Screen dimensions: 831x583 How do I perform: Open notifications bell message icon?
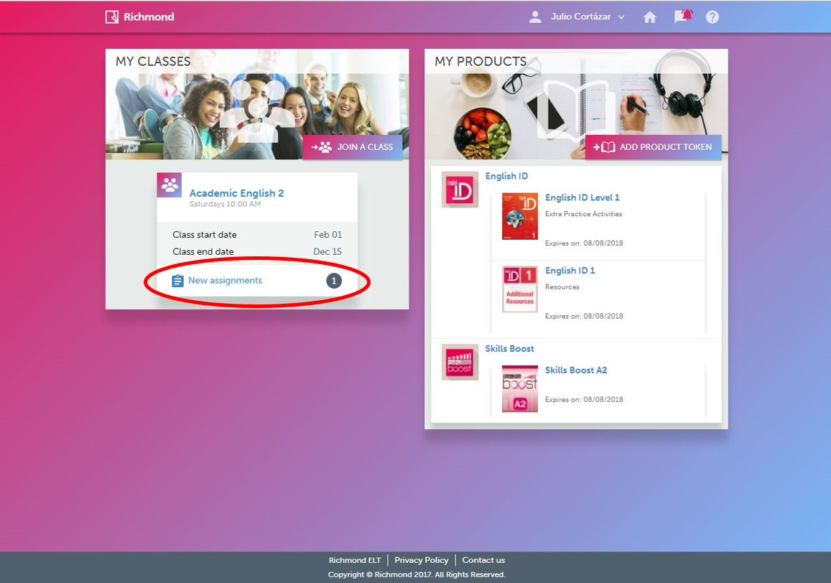point(682,17)
